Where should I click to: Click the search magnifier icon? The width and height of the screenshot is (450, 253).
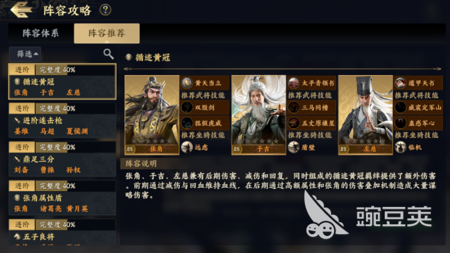coord(109,54)
